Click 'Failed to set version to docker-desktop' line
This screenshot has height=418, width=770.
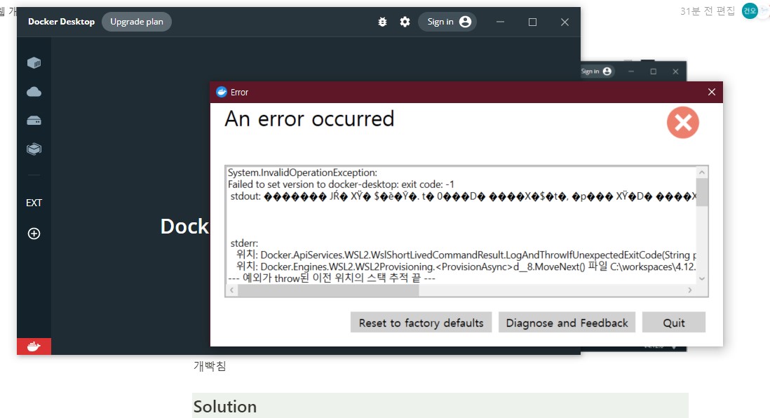[341, 184]
